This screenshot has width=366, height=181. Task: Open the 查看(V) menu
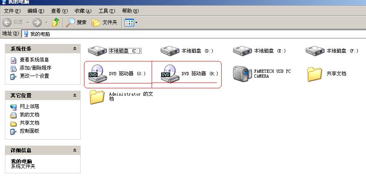pyautogui.click(x=59, y=11)
